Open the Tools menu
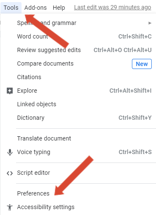The height and width of the screenshot is (215, 156). point(11,8)
